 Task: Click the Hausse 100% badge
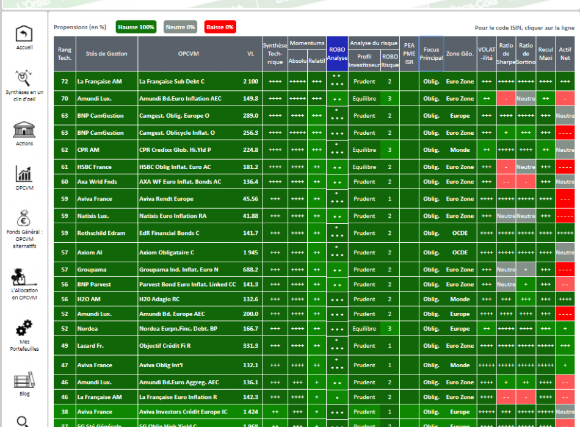pos(136,27)
